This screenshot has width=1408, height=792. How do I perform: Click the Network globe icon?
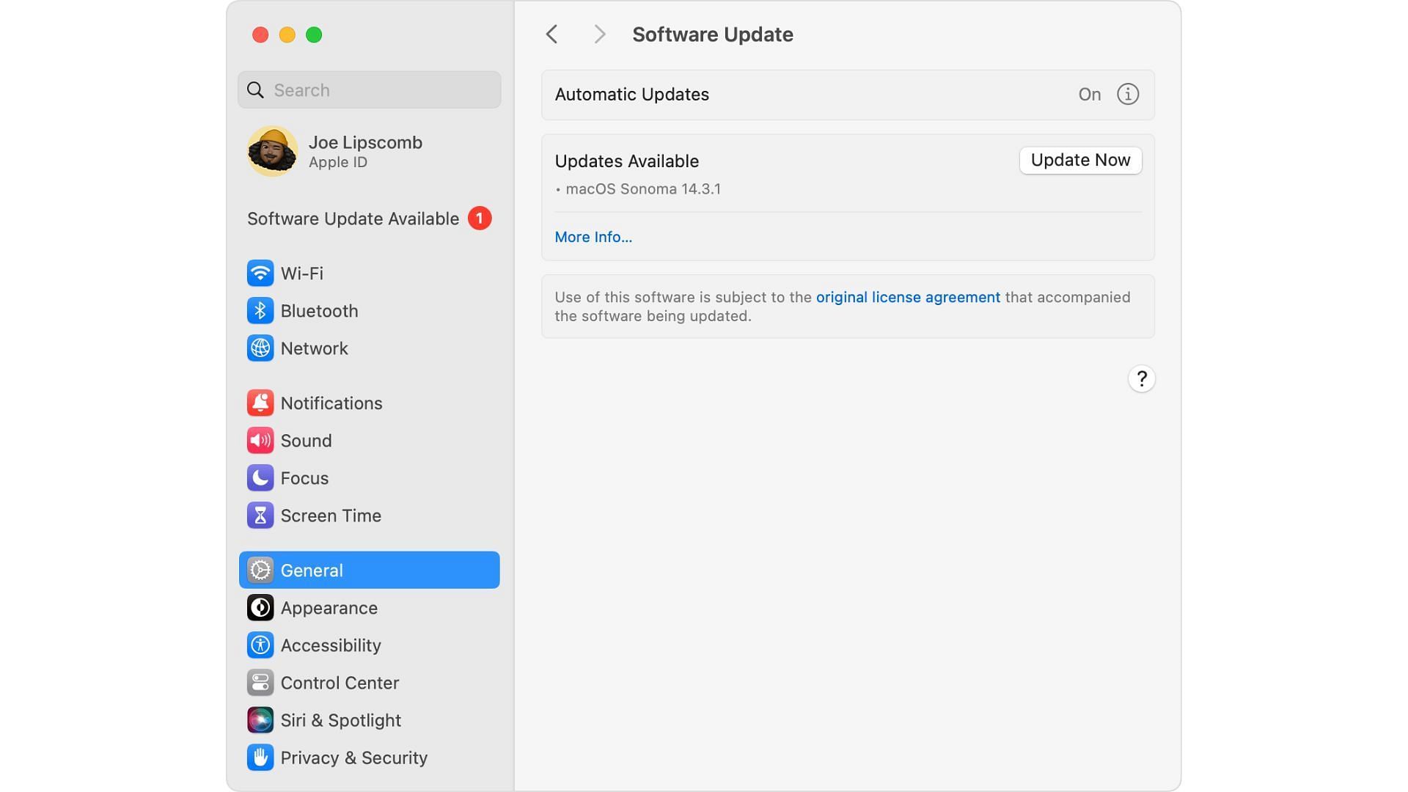point(260,348)
